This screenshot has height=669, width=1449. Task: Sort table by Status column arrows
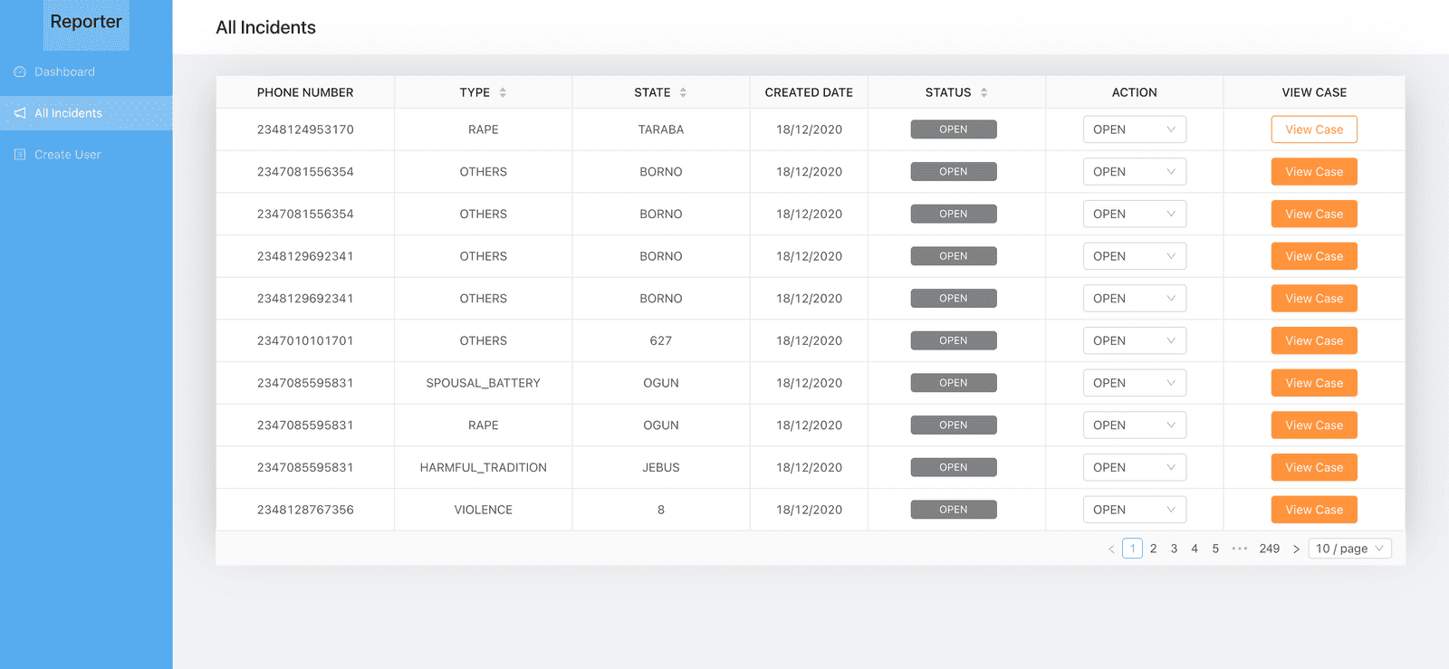coord(984,92)
